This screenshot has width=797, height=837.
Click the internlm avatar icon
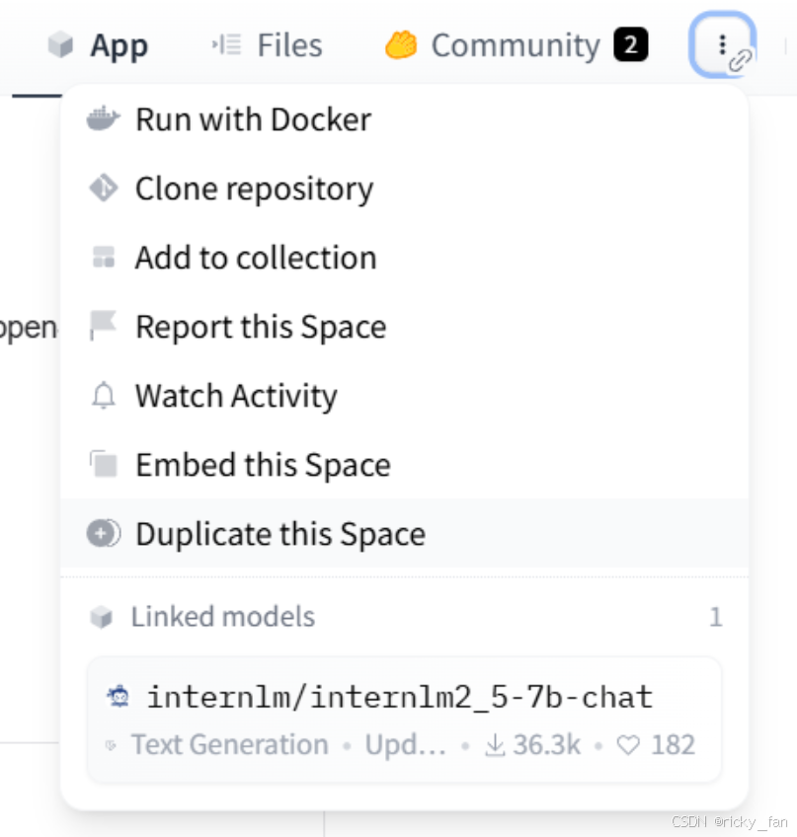pos(119,697)
